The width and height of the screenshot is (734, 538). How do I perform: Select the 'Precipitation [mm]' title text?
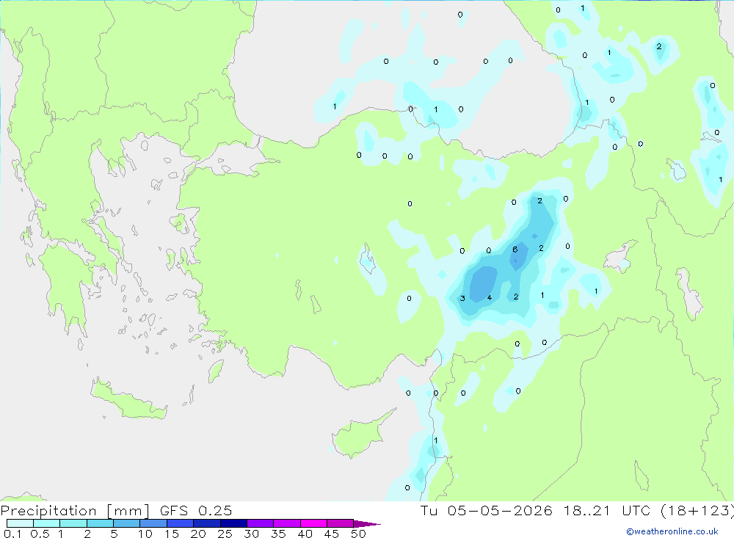click(75, 511)
